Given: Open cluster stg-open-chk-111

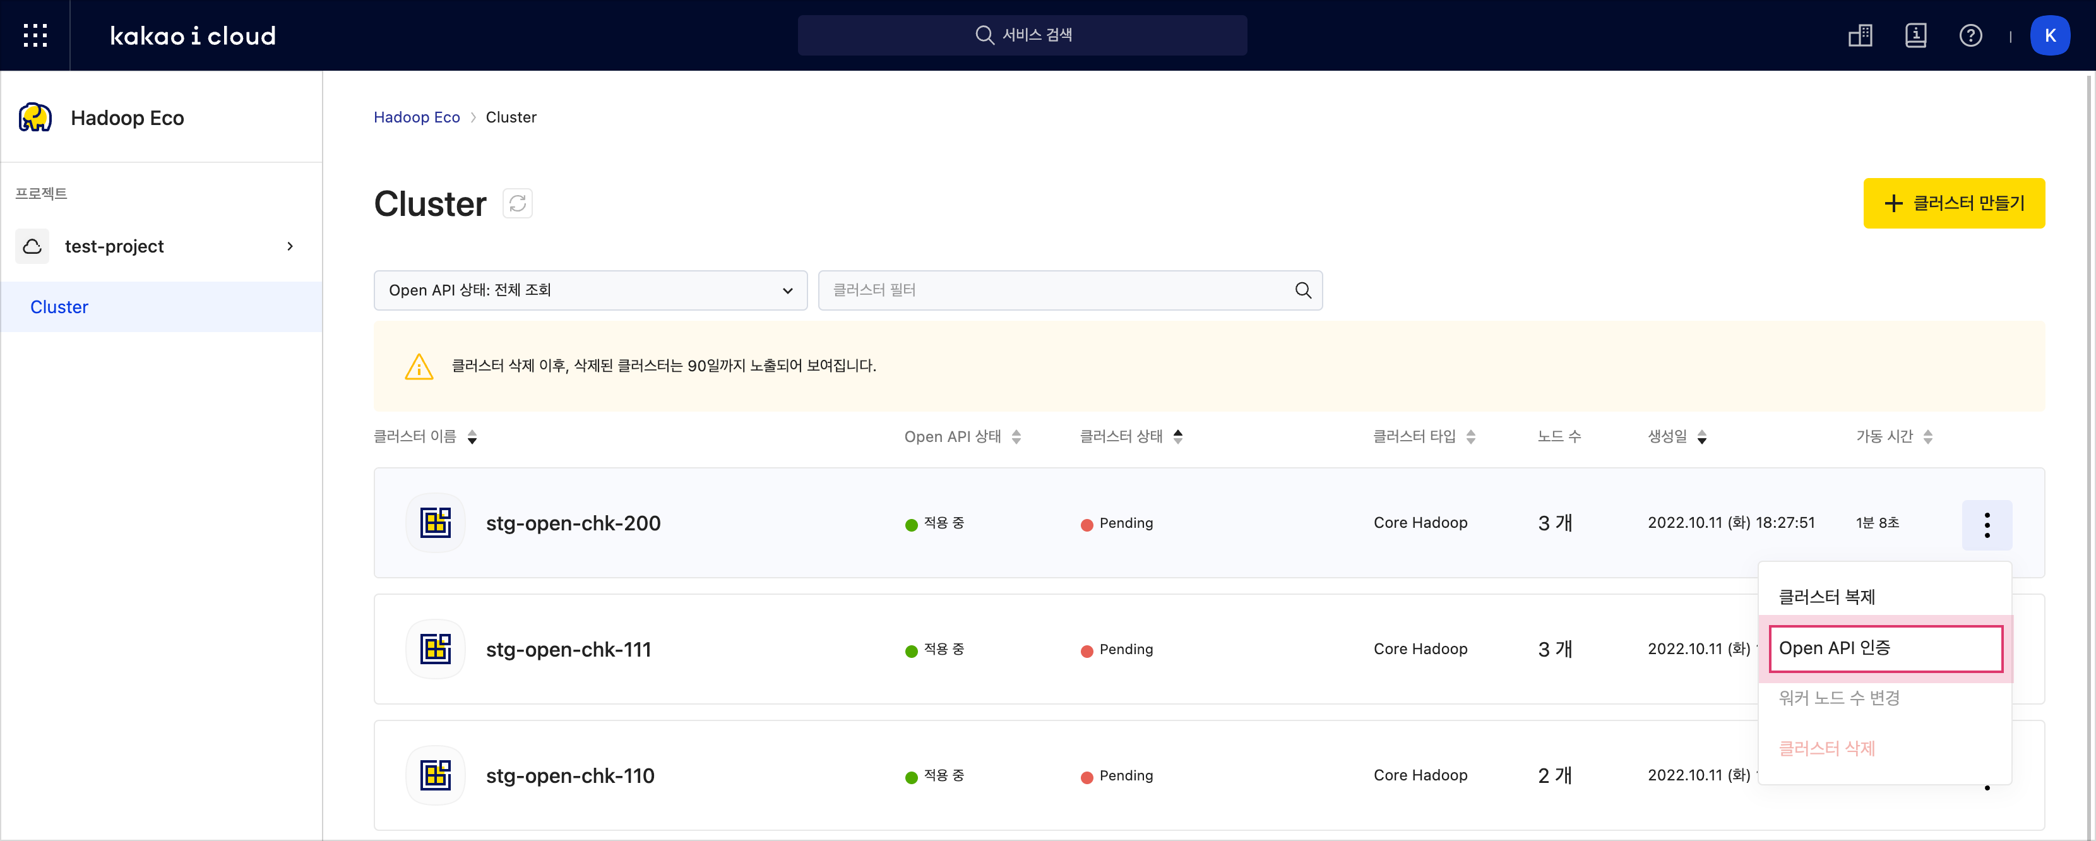Looking at the screenshot, I should click(568, 649).
